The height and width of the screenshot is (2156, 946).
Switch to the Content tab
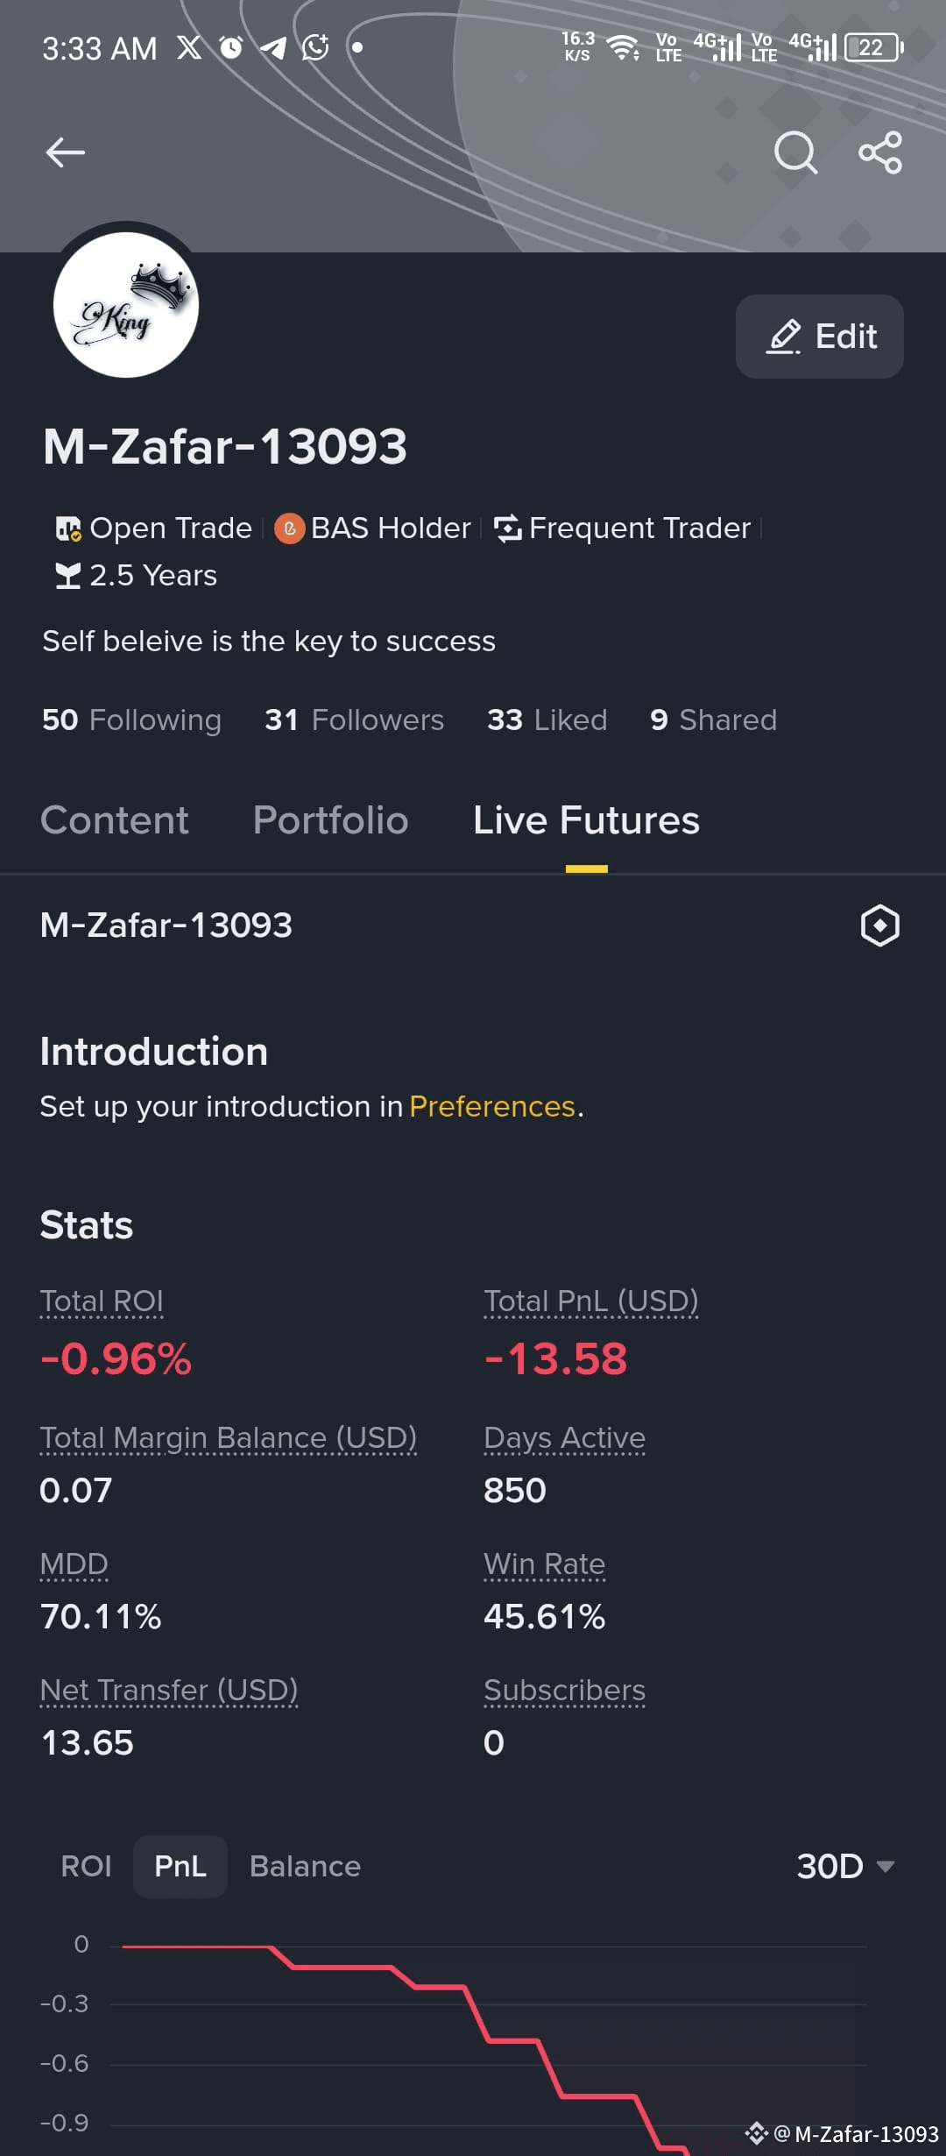tap(115, 820)
